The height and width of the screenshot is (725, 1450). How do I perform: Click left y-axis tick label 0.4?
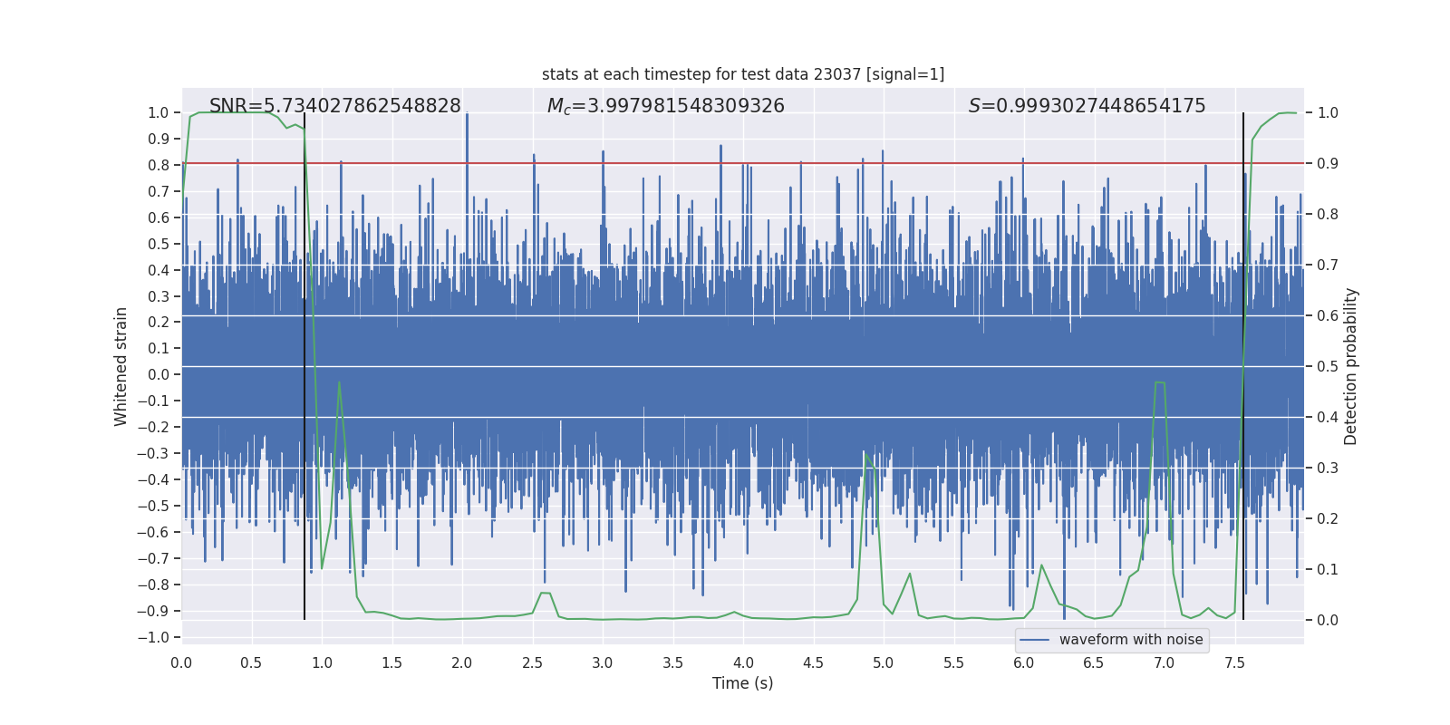(x=159, y=270)
